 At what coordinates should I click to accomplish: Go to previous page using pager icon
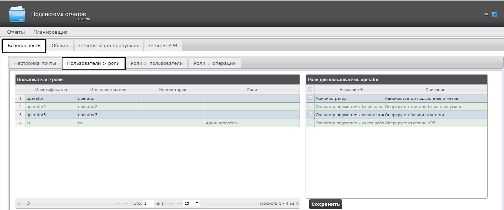pos(126,204)
